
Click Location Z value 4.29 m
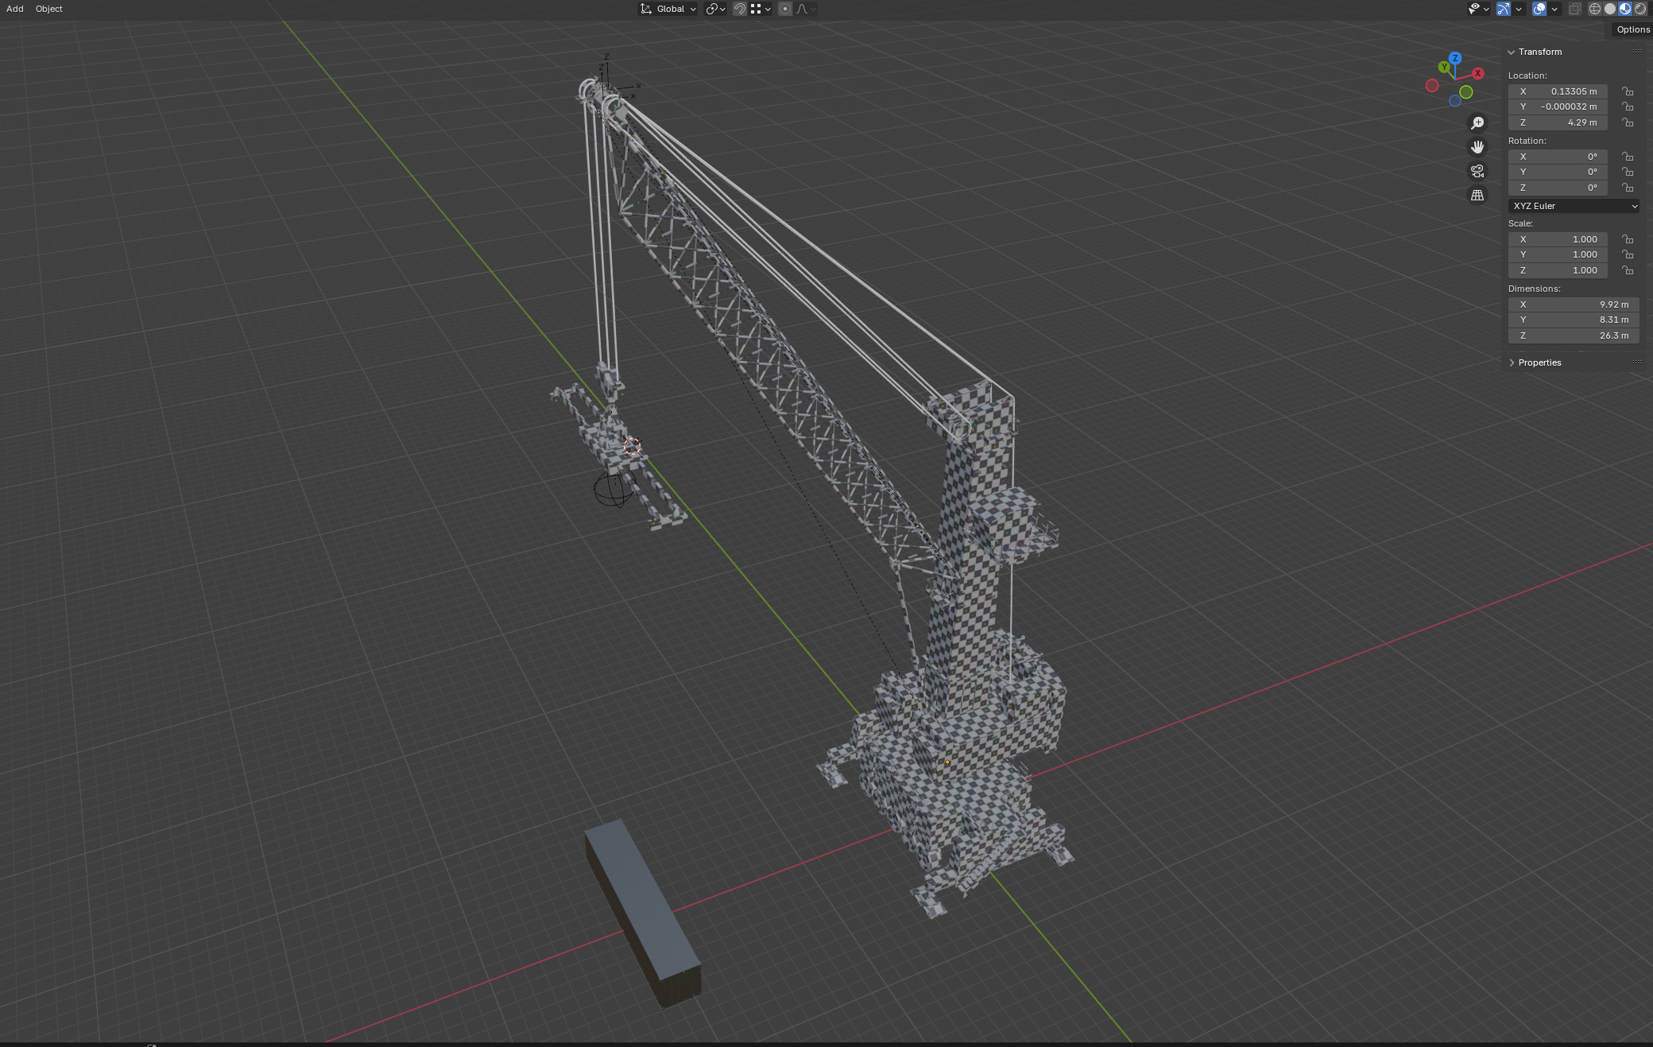(x=1558, y=122)
